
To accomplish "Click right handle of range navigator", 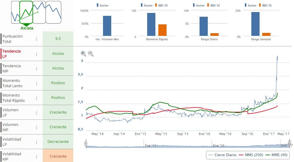I will click(x=290, y=144).
